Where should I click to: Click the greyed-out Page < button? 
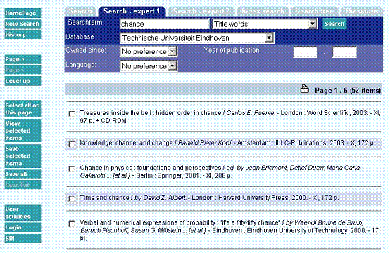pyautogui.click(x=23, y=70)
